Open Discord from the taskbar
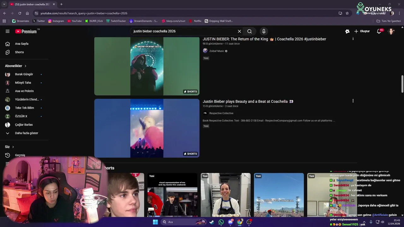Viewport: 404px width, 227px height. click(x=230, y=222)
